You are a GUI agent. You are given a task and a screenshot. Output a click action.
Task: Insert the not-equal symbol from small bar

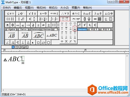(x=43, y=25)
